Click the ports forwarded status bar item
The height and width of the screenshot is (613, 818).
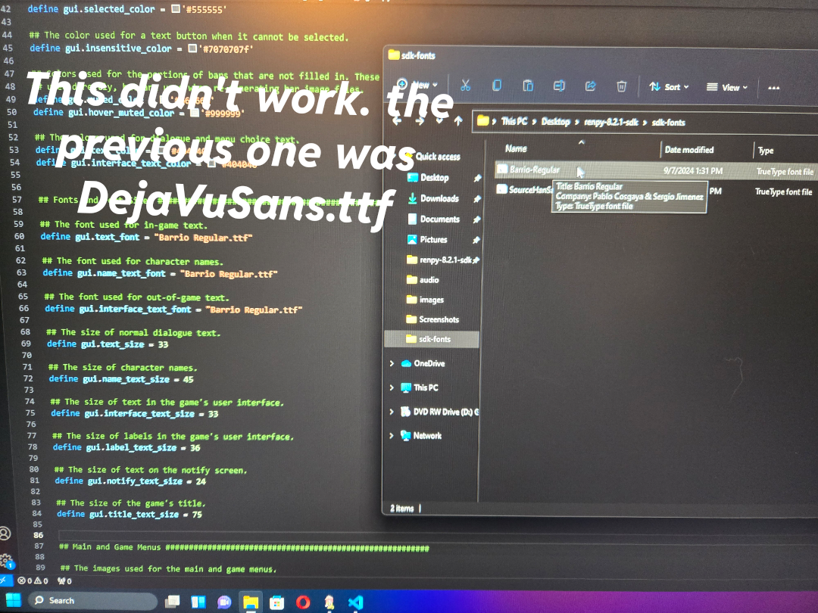click(x=64, y=580)
